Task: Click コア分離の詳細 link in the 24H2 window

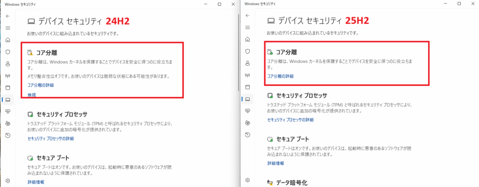Action: pos(41,85)
